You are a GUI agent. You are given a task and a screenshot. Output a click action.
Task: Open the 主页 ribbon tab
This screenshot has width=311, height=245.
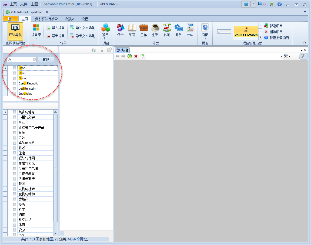point(25,19)
